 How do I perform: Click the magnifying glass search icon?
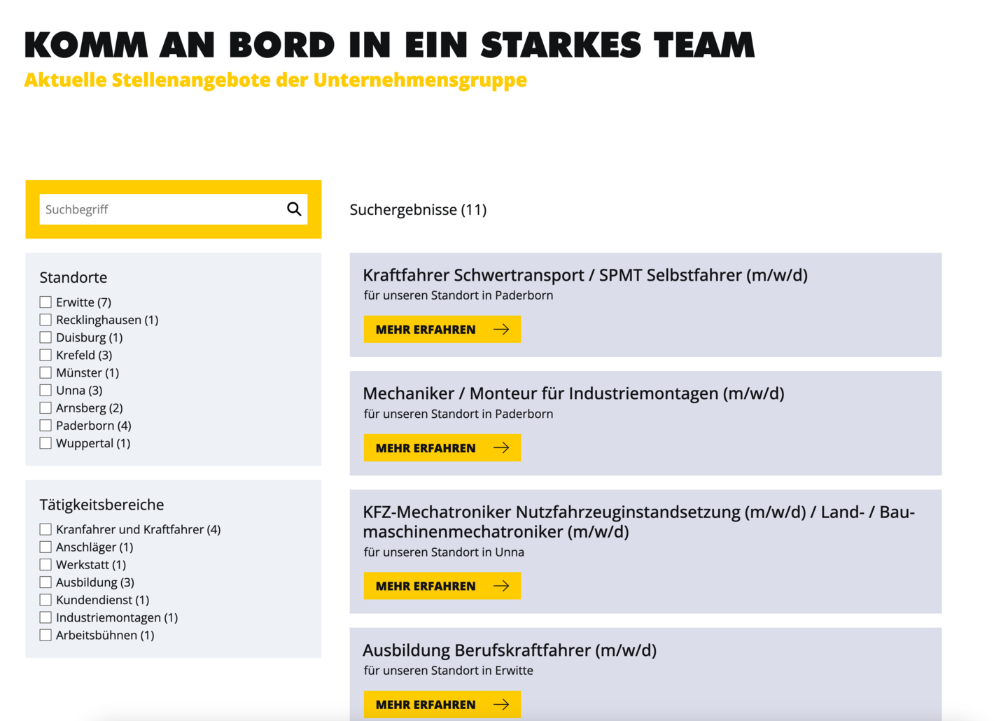(x=294, y=209)
